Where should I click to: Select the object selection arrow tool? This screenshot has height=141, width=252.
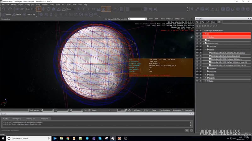(x=38, y=9)
